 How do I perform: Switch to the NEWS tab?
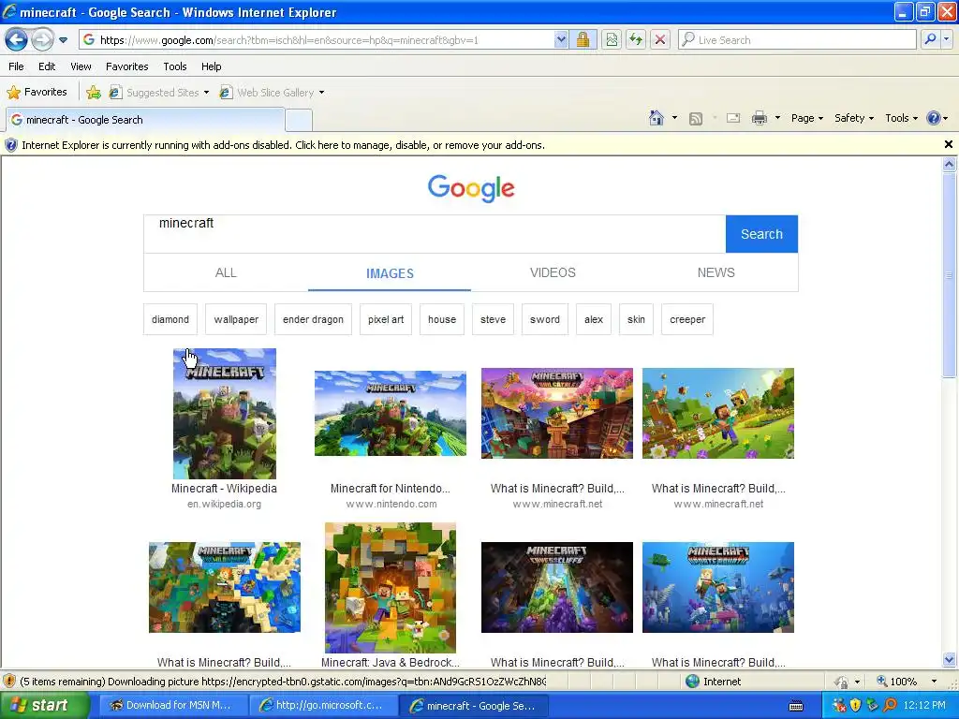(716, 272)
